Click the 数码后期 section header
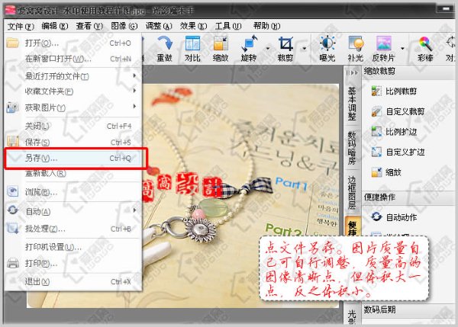Screen dimensions: 458x327 click(409, 309)
